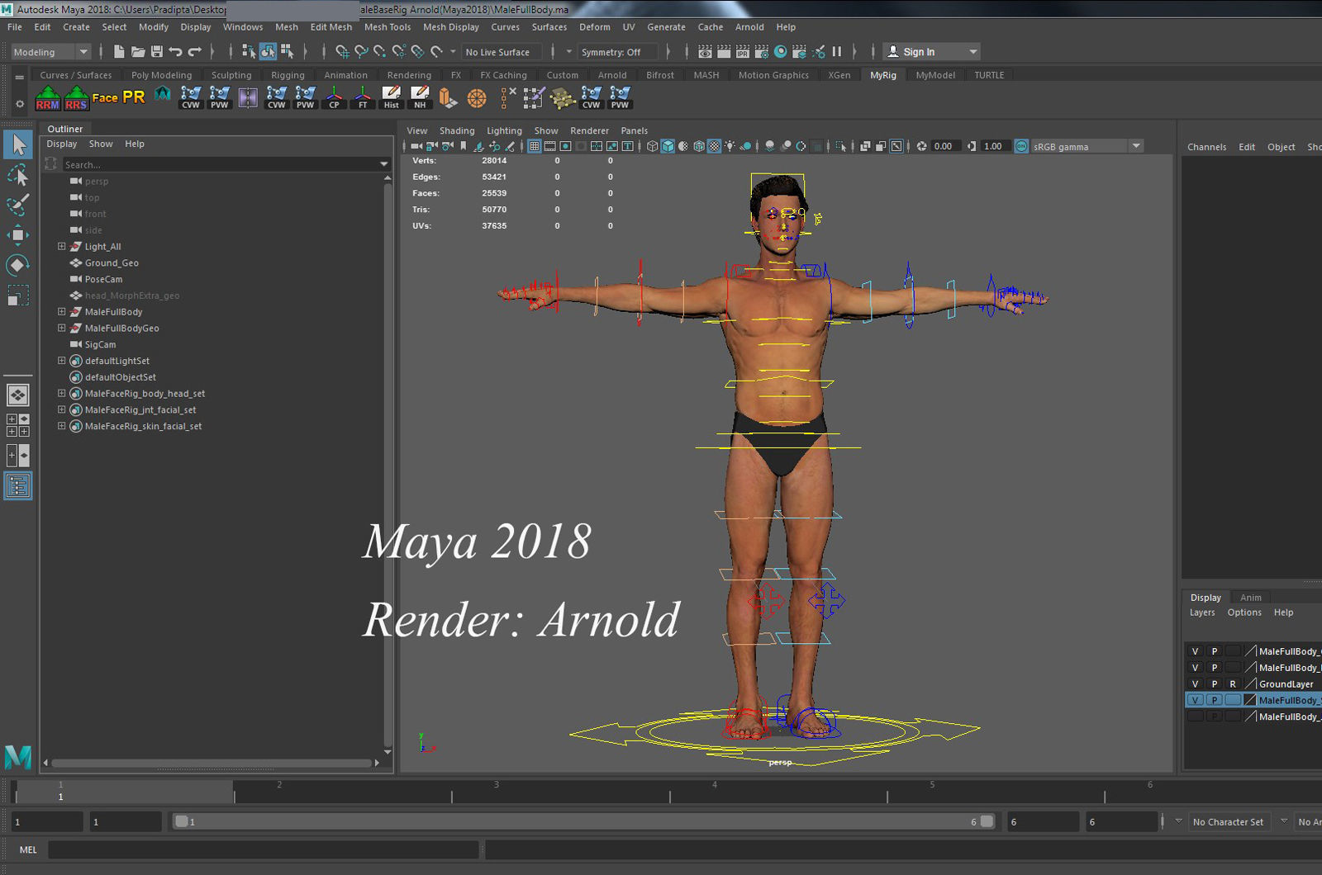Click the Face shelf button
1322x875 pixels.
[x=105, y=97]
